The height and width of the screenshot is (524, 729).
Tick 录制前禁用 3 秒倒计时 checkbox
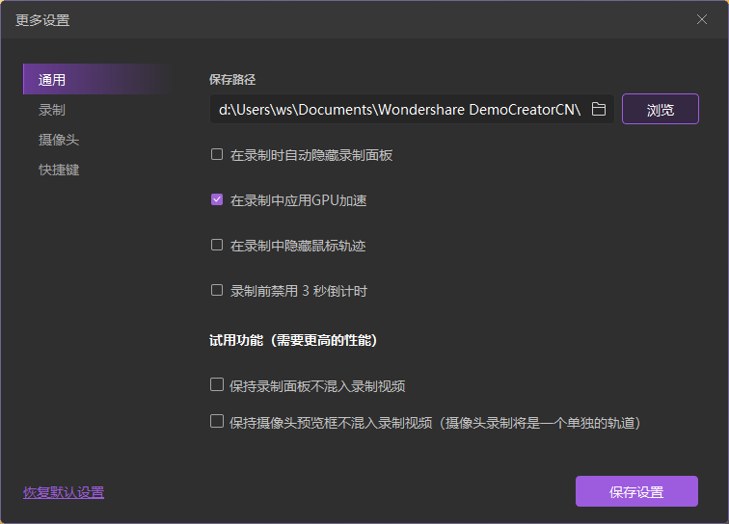click(x=217, y=290)
